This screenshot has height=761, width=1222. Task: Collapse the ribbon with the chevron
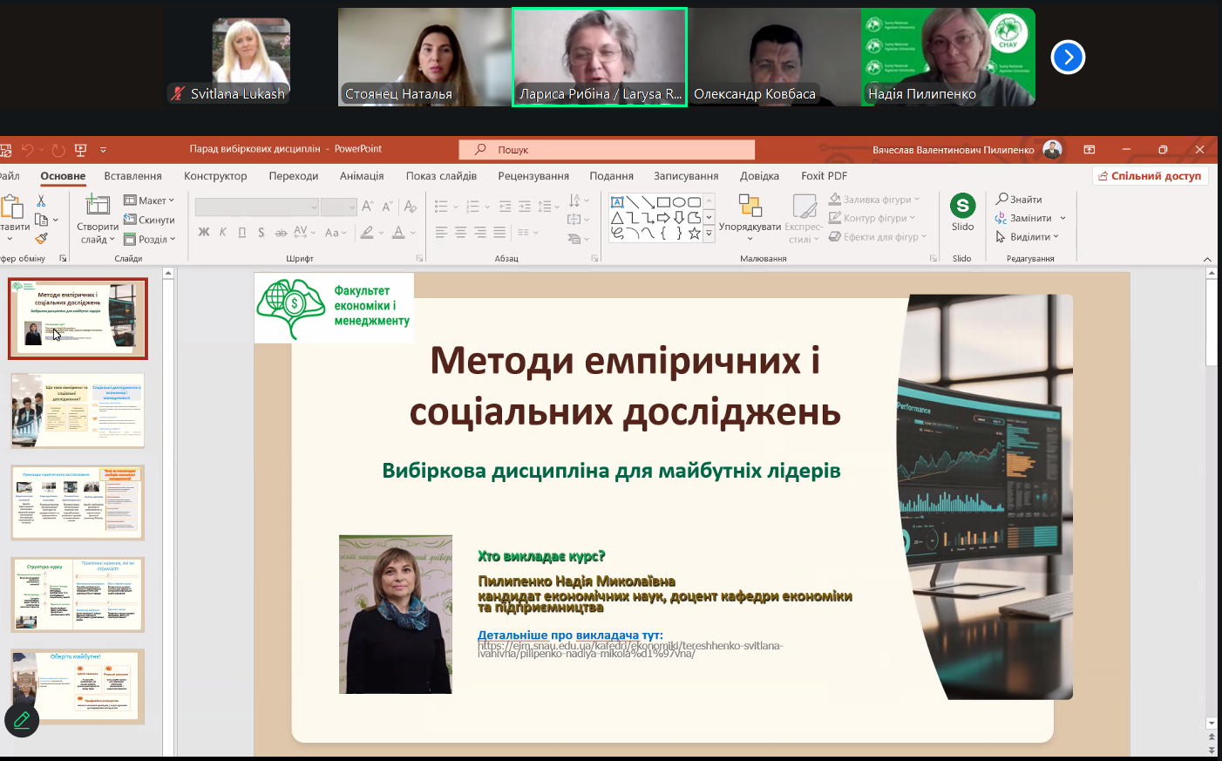[x=1207, y=259]
